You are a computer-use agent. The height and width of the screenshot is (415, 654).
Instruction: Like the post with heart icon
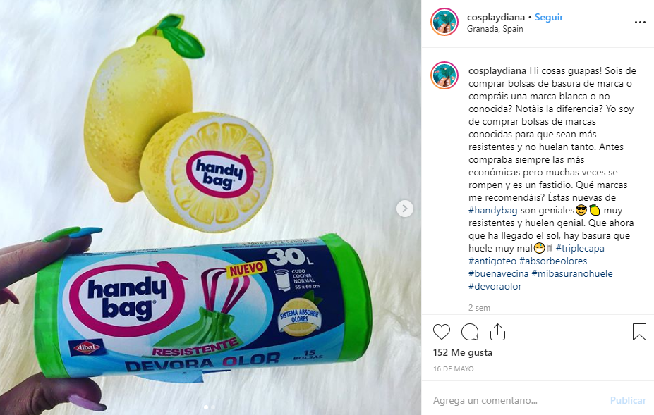[x=441, y=332]
